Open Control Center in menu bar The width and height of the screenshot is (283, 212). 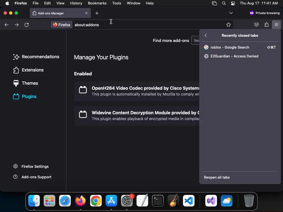tap(233, 3)
